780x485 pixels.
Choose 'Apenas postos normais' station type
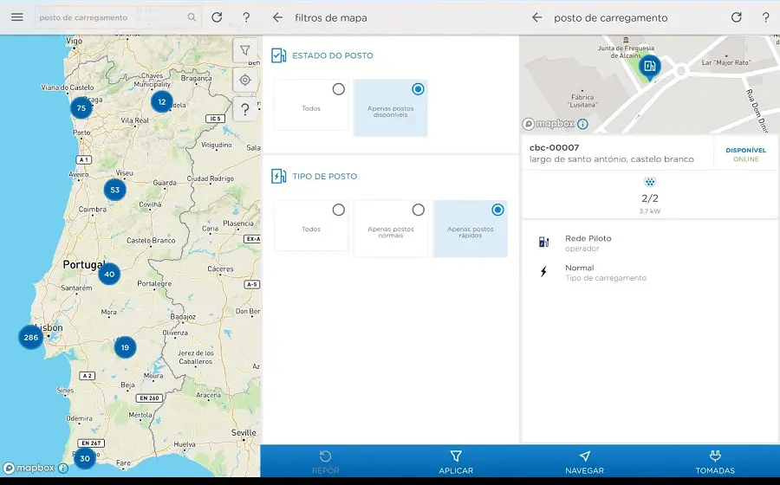390,229
